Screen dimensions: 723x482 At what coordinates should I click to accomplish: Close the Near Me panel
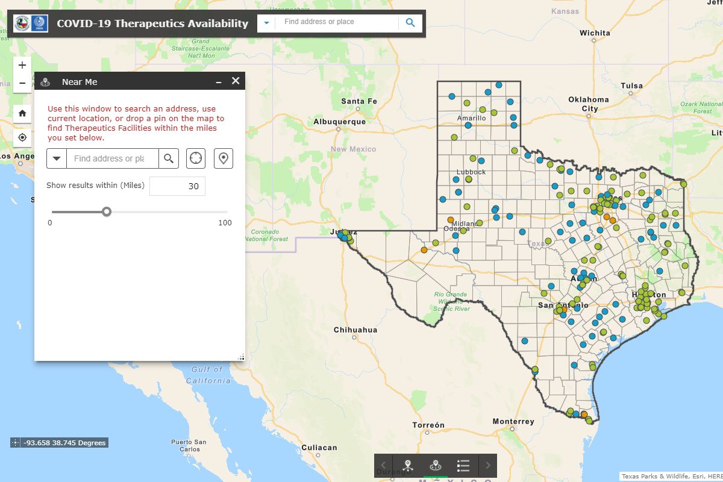pyautogui.click(x=236, y=81)
